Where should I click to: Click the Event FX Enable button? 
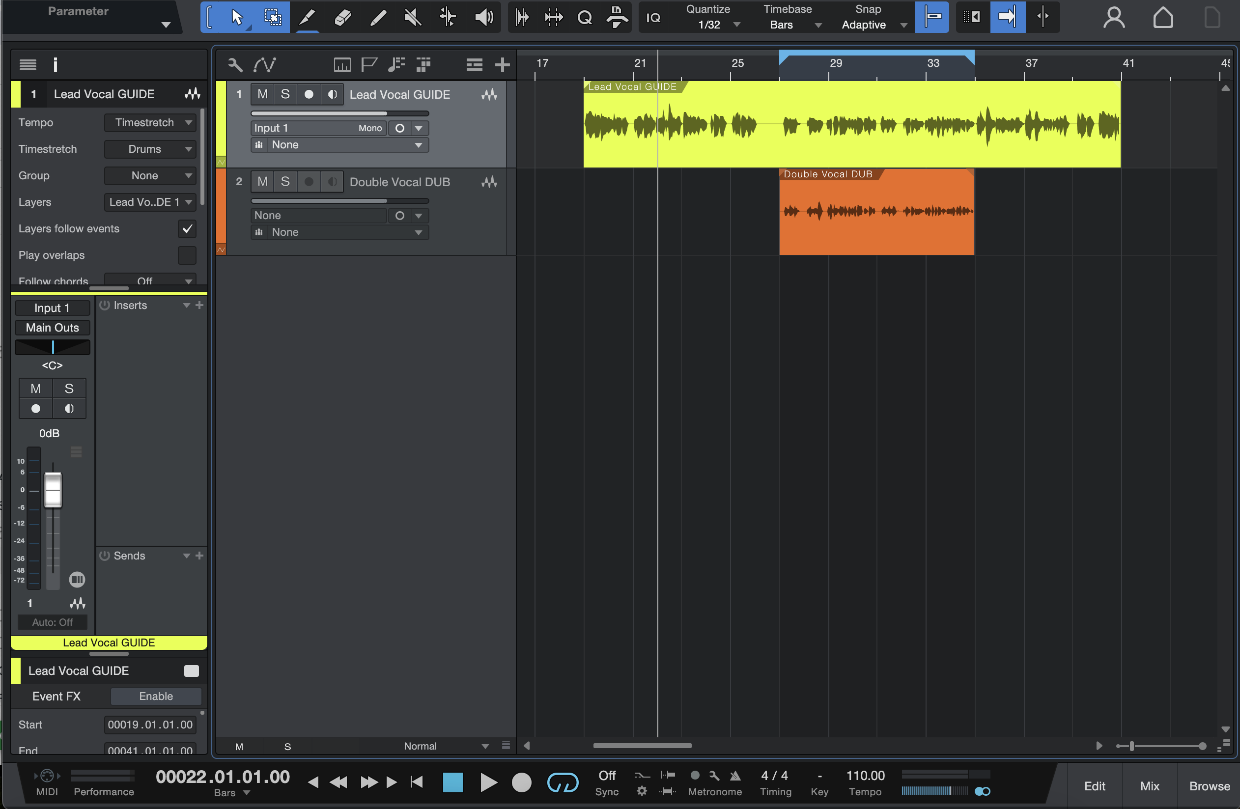coord(156,696)
